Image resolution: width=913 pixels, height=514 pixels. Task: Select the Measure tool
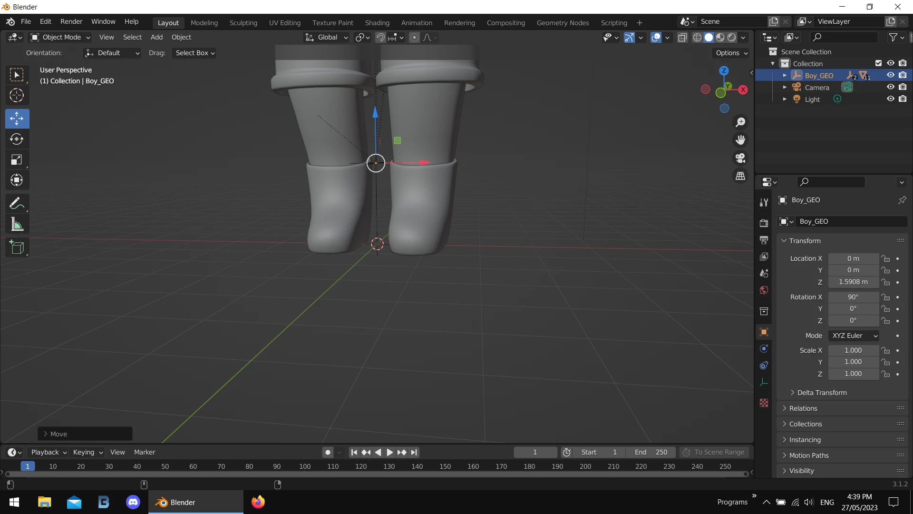point(17,224)
